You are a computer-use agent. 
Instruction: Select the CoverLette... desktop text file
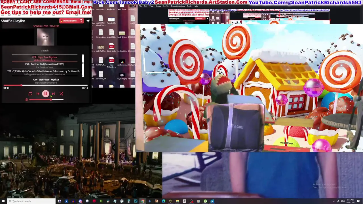click(x=101, y=34)
